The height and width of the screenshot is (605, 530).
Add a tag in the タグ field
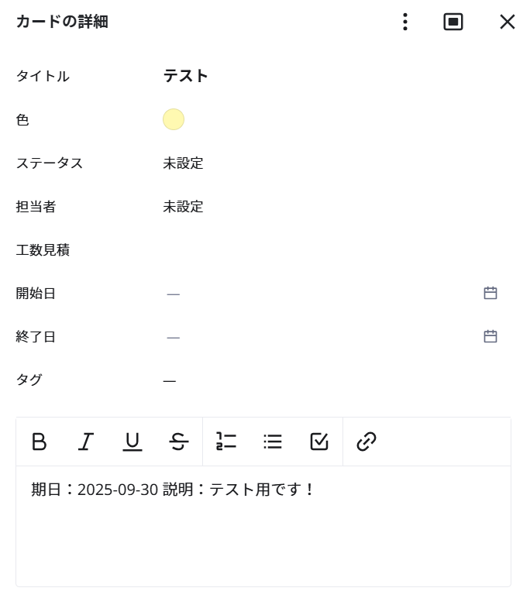click(170, 380)
